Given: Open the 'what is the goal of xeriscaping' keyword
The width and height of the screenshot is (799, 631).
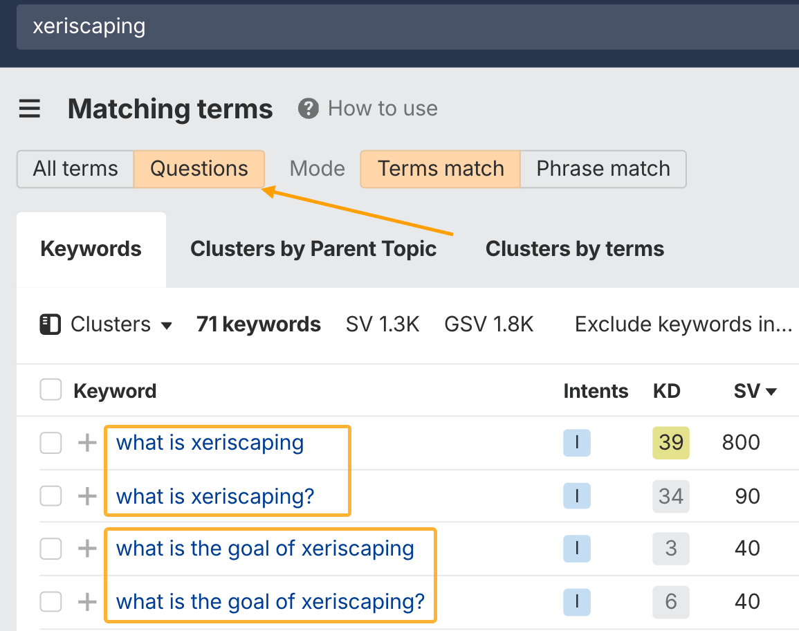Looking at the screenshot, I should (x=264, y=549).
